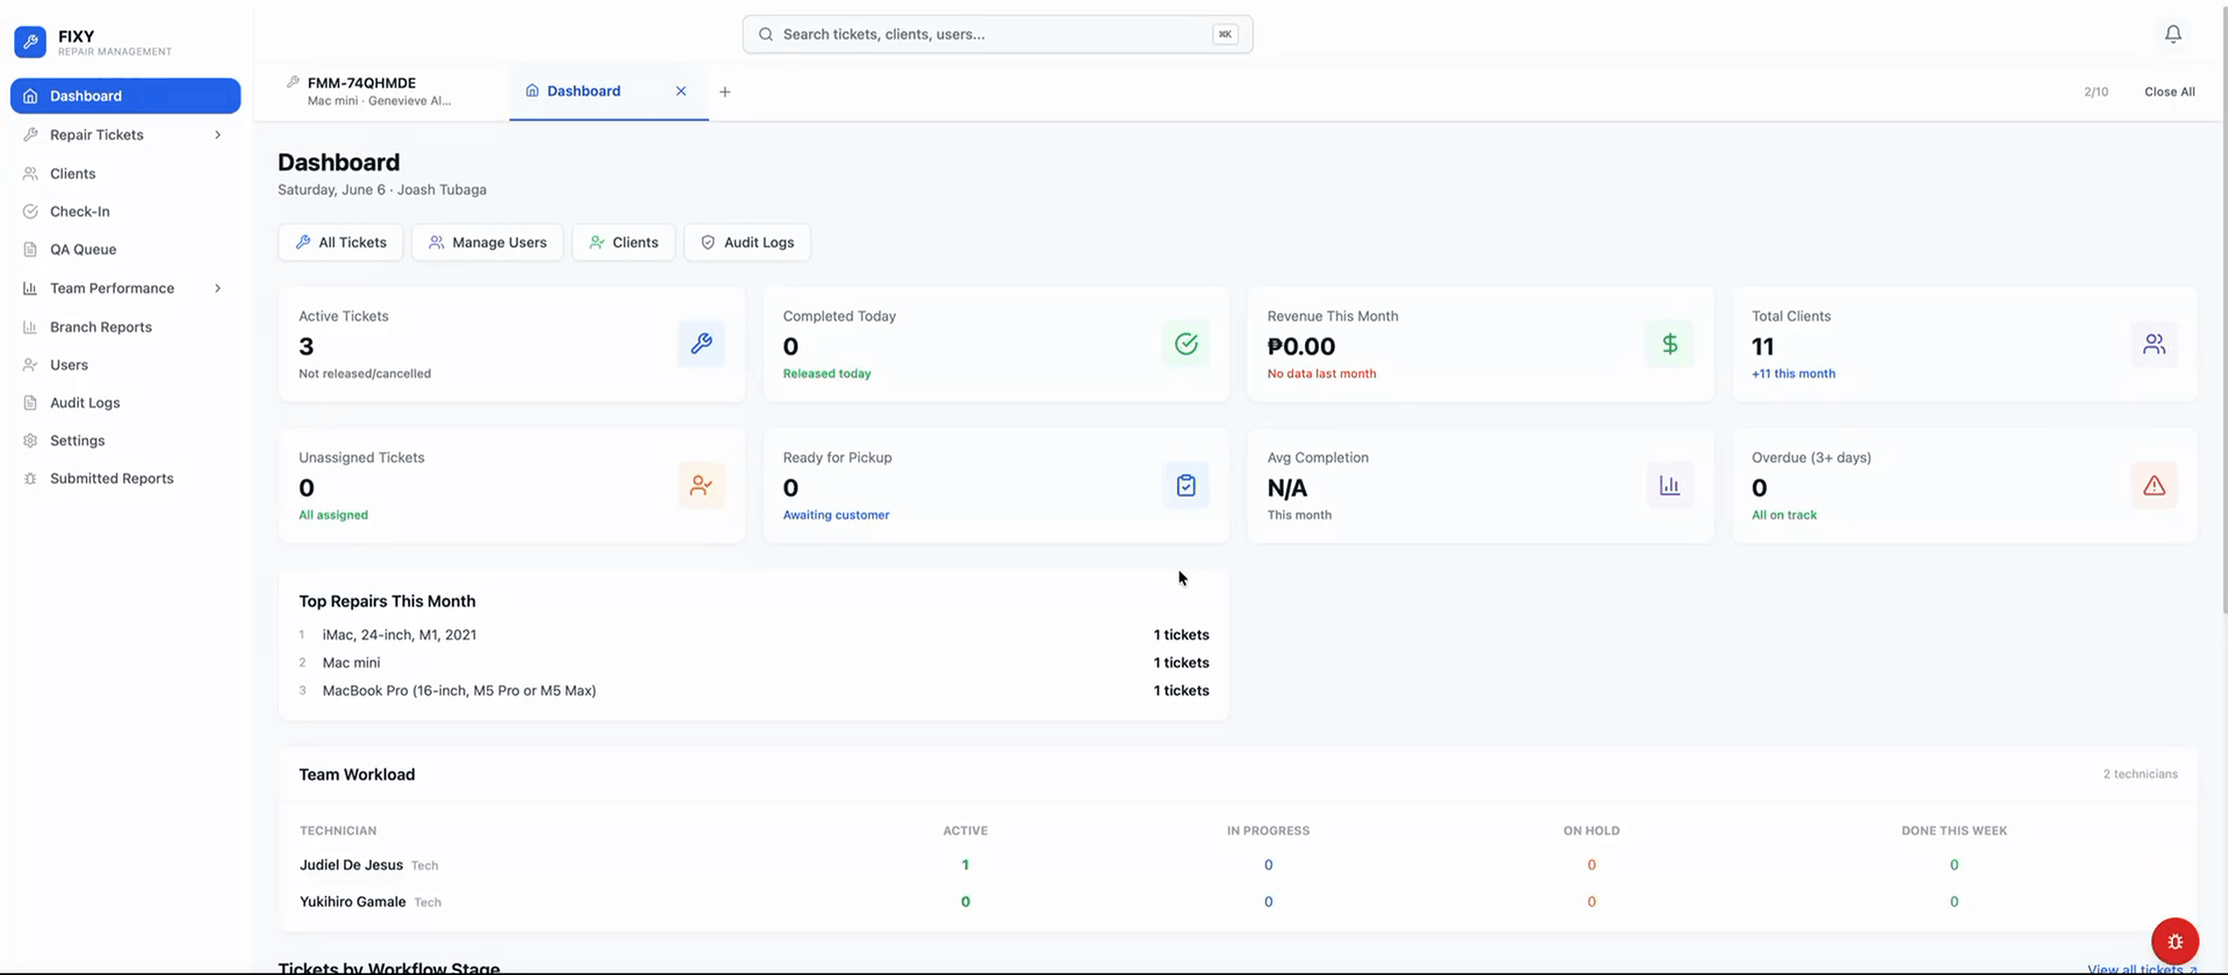Open Dashboard in the sidebar
This screenshot has height=975, width=2229.
point(125,96)
